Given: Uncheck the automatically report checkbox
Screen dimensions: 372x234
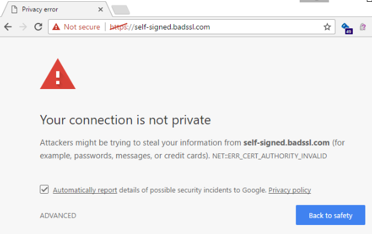Looking at the screenshot, I should pos(45,189).
